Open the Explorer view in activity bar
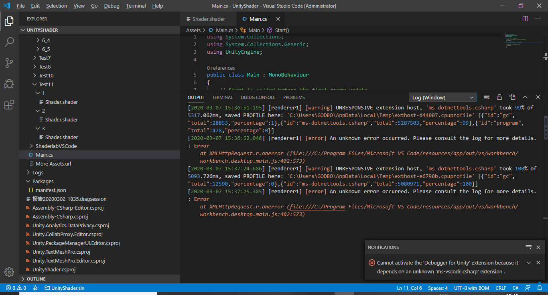Image resolution: width=548 pixels, height=295 pixels. click(x=9, y=21)
